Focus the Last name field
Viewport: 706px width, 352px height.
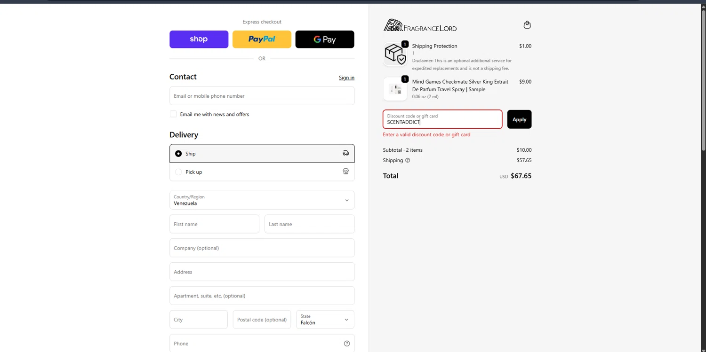click(x=309, y=224)
